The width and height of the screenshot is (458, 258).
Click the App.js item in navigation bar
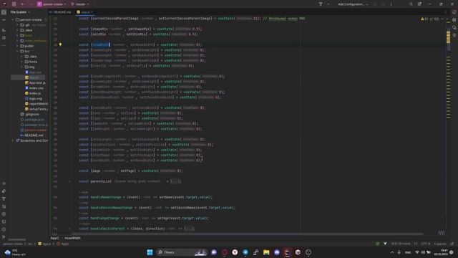click(44, 244)
